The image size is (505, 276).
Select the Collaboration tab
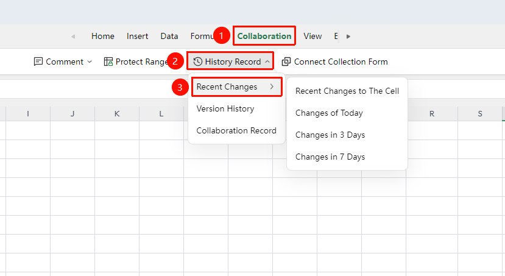[264, 36]
